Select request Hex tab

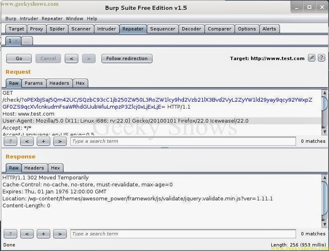(80, 83)
